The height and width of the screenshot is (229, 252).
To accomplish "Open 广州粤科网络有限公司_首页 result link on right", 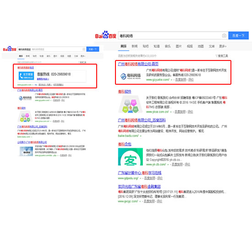I will 138,64.
